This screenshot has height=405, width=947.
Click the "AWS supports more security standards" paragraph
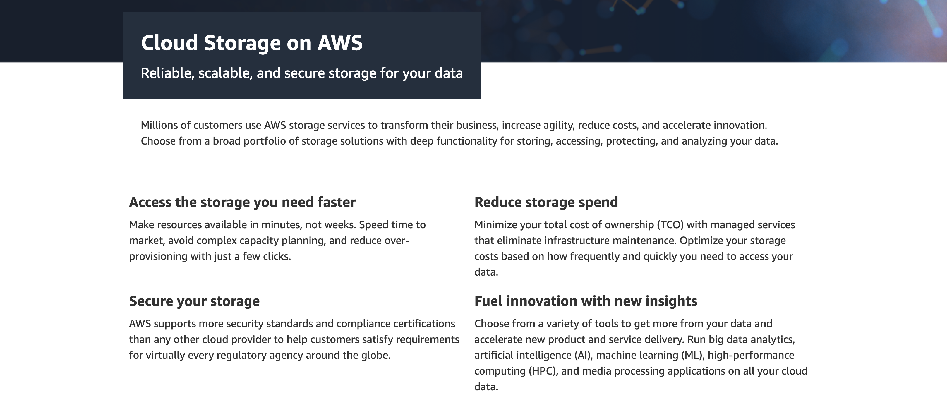point(294,339)
